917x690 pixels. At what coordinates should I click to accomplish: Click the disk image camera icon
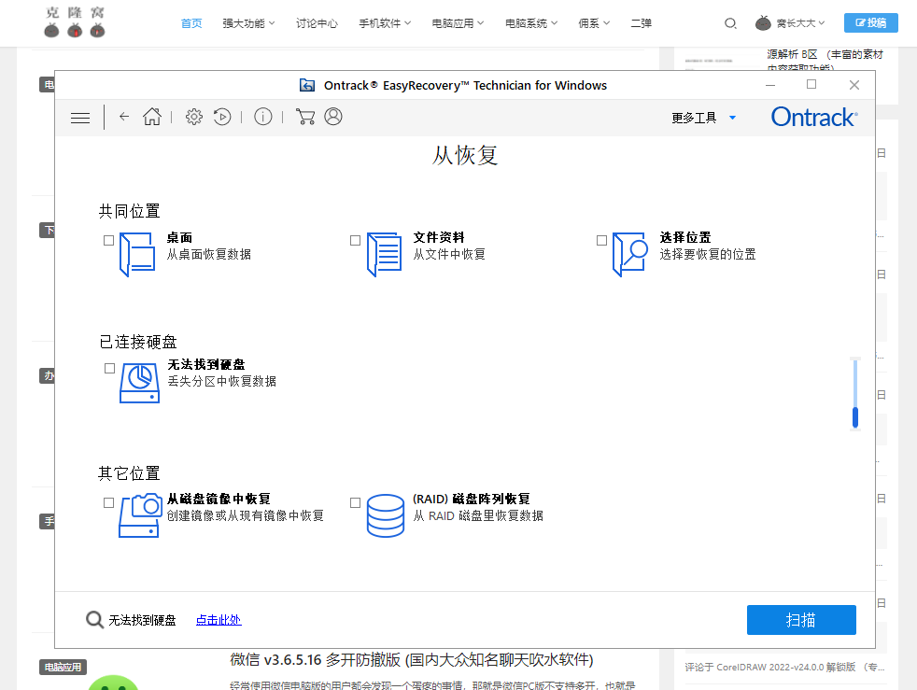click(140, 515)
